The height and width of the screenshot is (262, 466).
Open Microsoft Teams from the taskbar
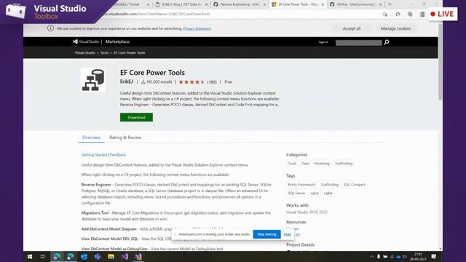[x=98, y=257]
